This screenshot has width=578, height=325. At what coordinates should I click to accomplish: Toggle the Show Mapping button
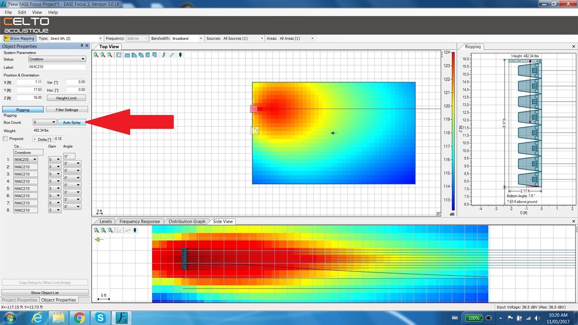19,39
